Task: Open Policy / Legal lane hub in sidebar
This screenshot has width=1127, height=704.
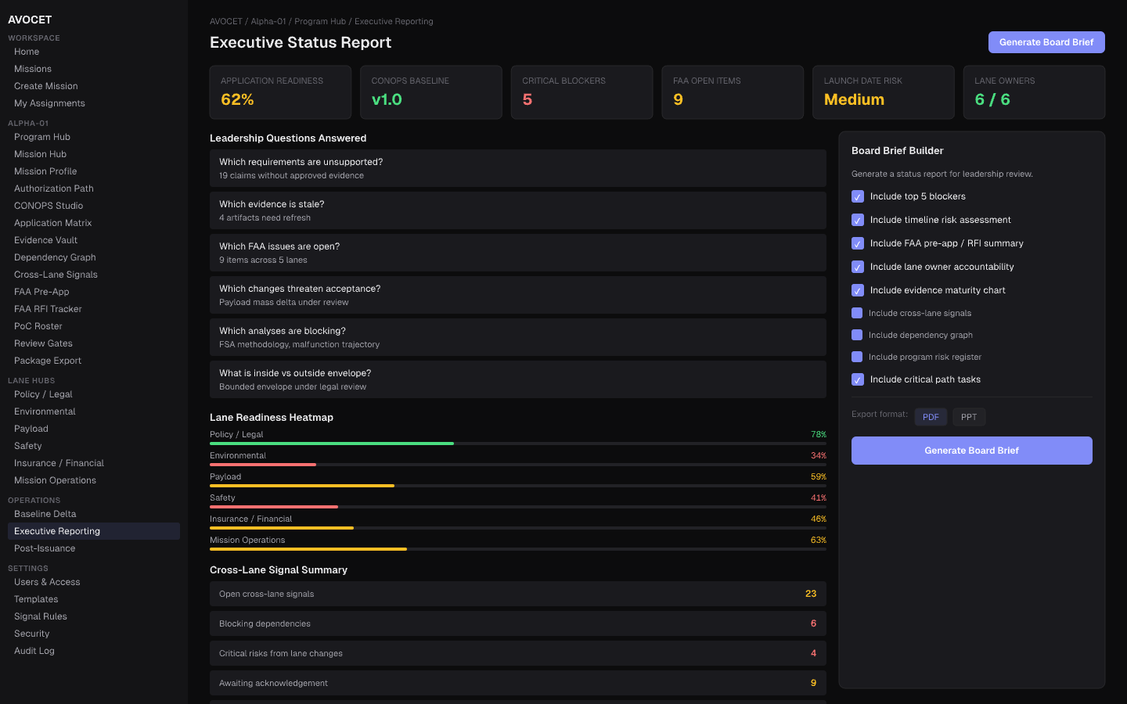Action: coord(94,394)
